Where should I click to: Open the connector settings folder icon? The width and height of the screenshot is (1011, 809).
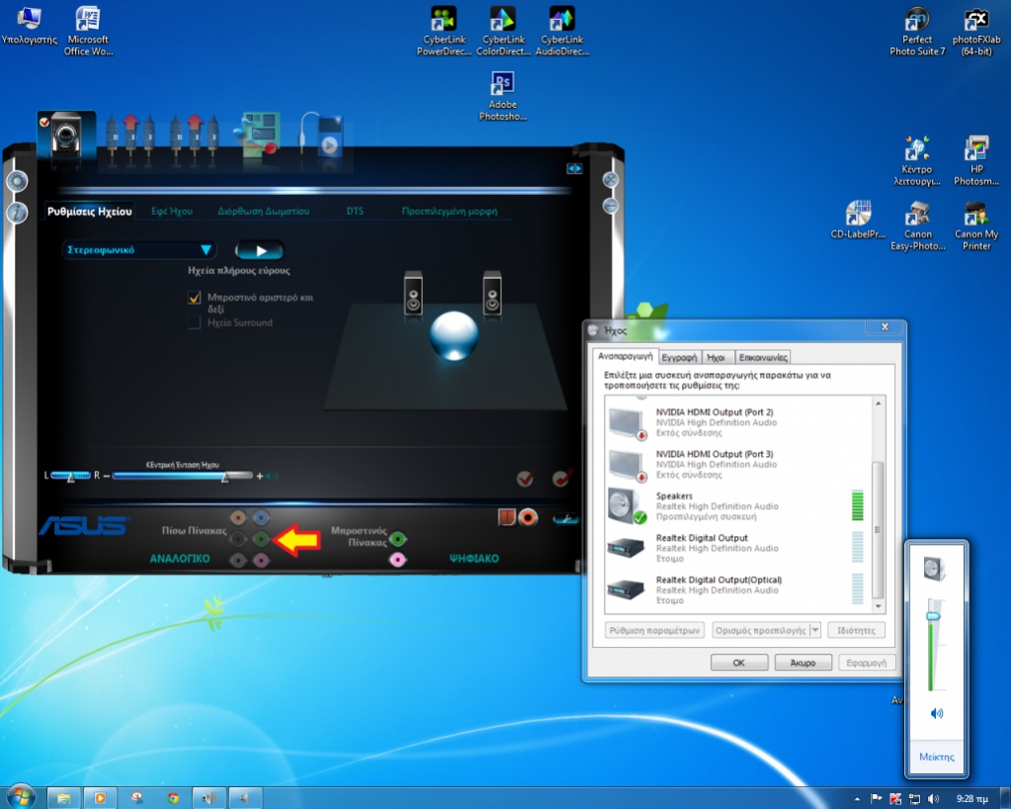[x=507, y=517]
